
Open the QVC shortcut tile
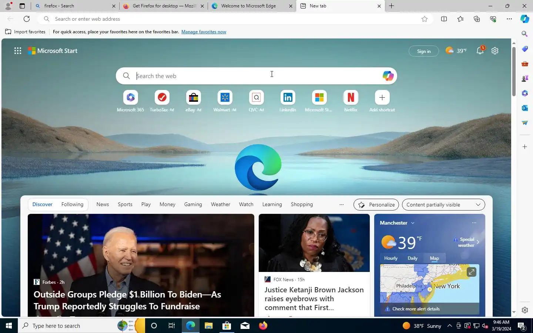[256, 101]
